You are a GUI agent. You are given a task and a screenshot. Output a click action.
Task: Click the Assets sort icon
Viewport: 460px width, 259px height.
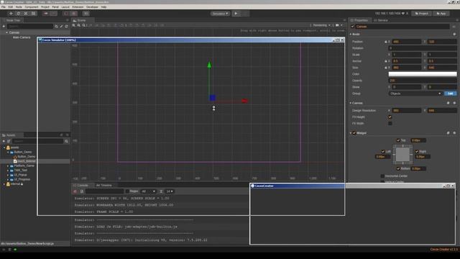click(x=9, y=141)
